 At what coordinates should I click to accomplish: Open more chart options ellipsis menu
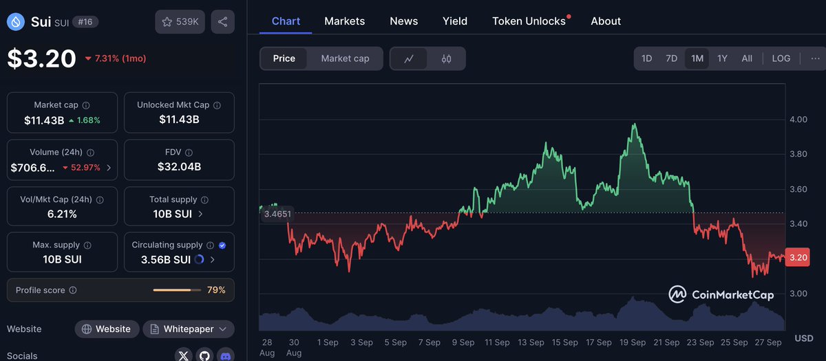pyautogui.click(x=816, y=58)
